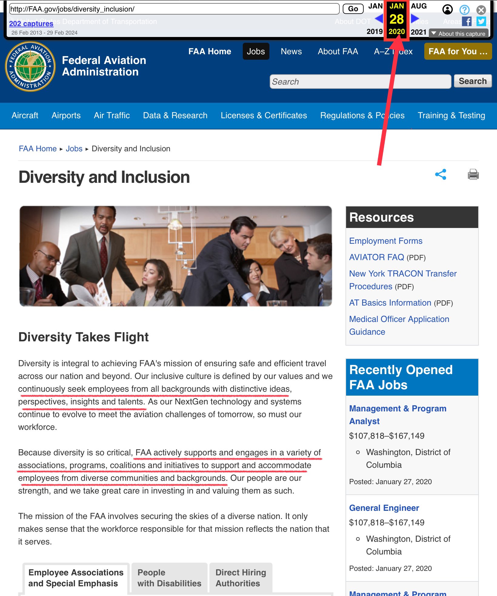Open FAA Home in top navigation

(210, 51)
